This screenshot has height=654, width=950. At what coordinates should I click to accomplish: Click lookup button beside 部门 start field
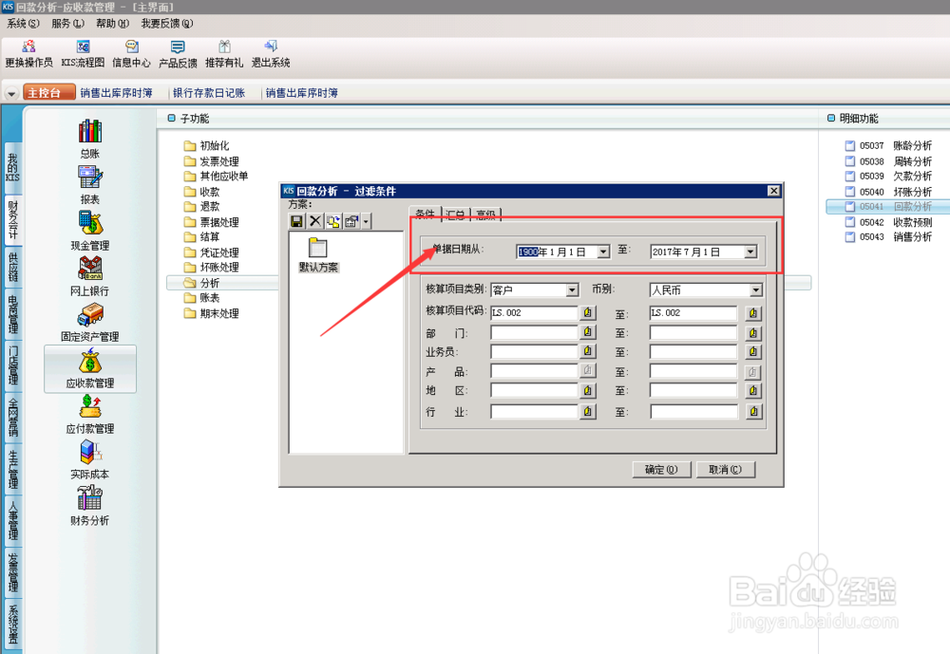588,332
